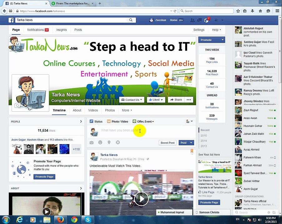Screen dimensions: 282x224
Task: Open Internet Explorer from the taskbar
Action: point(19,220)
